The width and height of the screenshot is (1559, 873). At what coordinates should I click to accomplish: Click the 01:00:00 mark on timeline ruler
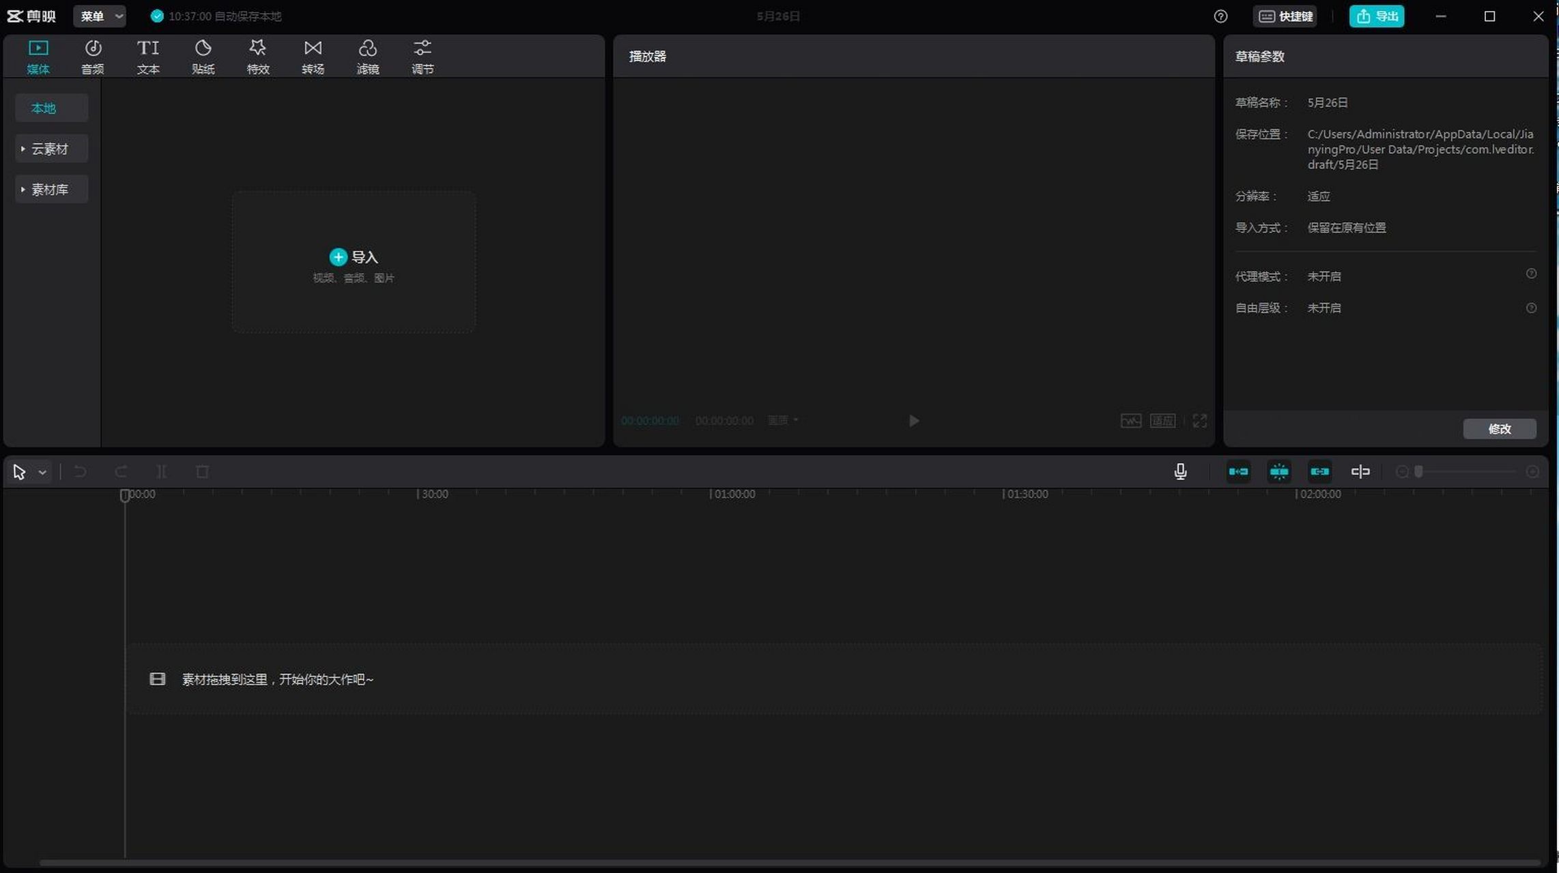(734, 494)
